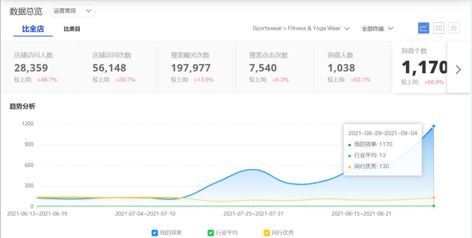
Task: Click yellow data point at chart end
Action: coord(434,198)
